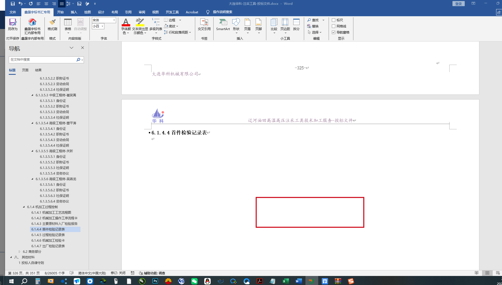
Task: Open the 页边距 margins icon
Action: (x=285, y=26)
